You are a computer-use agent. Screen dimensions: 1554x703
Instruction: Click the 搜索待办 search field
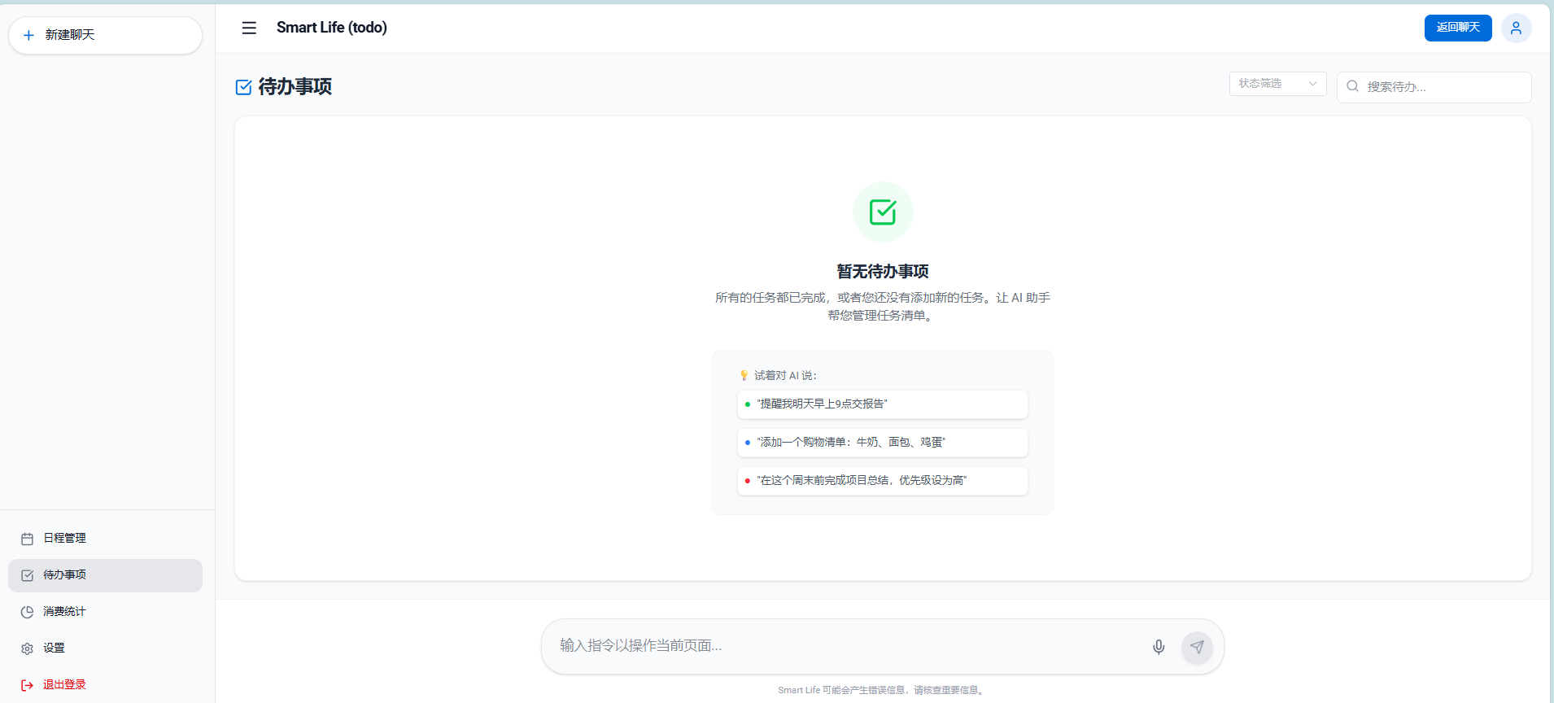pos(1434,86)
